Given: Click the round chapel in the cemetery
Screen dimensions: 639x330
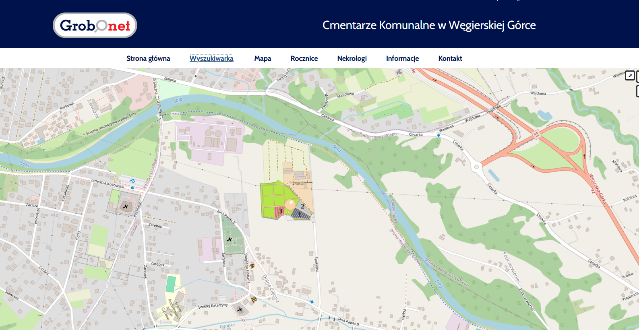Looking at the screenshot, I should click(x=290, y=204).
